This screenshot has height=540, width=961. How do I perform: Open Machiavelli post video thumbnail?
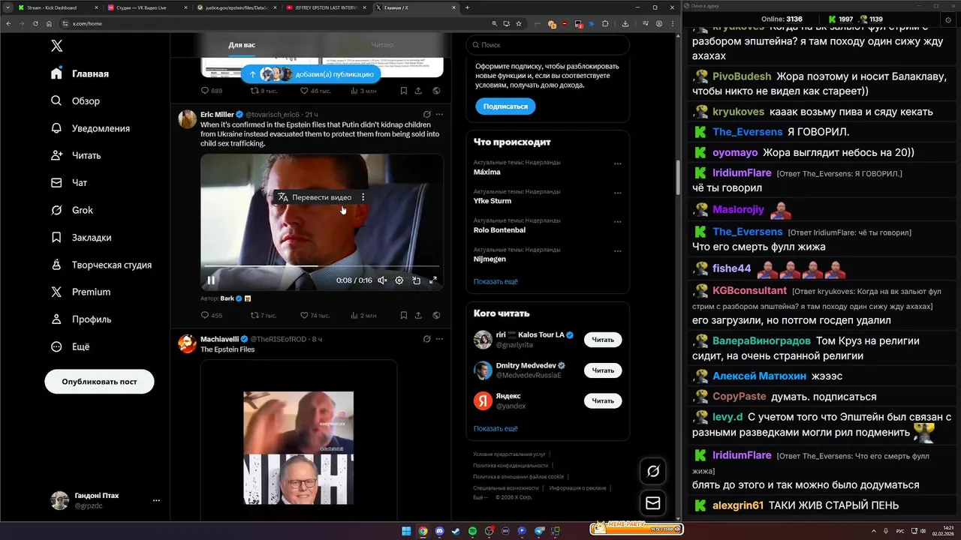(298, 448)
